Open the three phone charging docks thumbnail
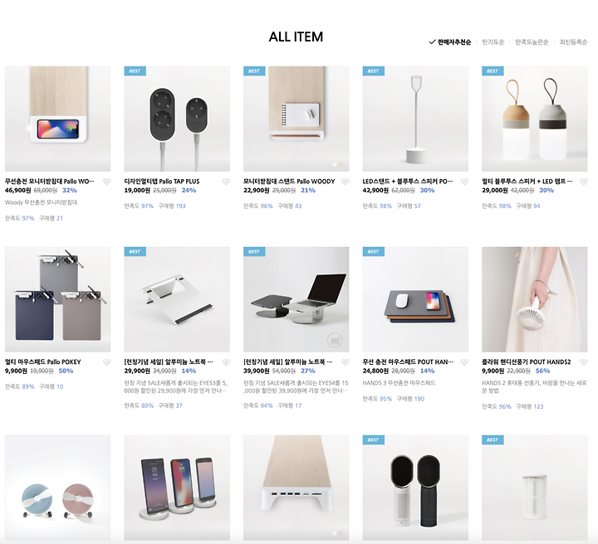This screenshot has width=598, height=544. (177, 488)
